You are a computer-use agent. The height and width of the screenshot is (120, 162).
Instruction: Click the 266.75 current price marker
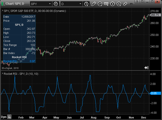click(155, 15)
